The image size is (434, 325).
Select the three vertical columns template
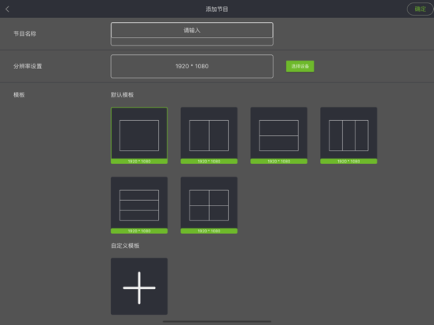coord(349,135)
